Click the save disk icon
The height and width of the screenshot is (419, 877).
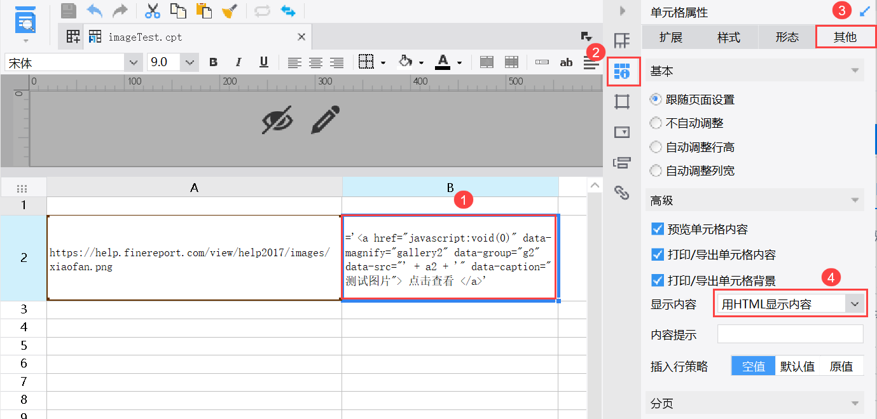point(69,11)
